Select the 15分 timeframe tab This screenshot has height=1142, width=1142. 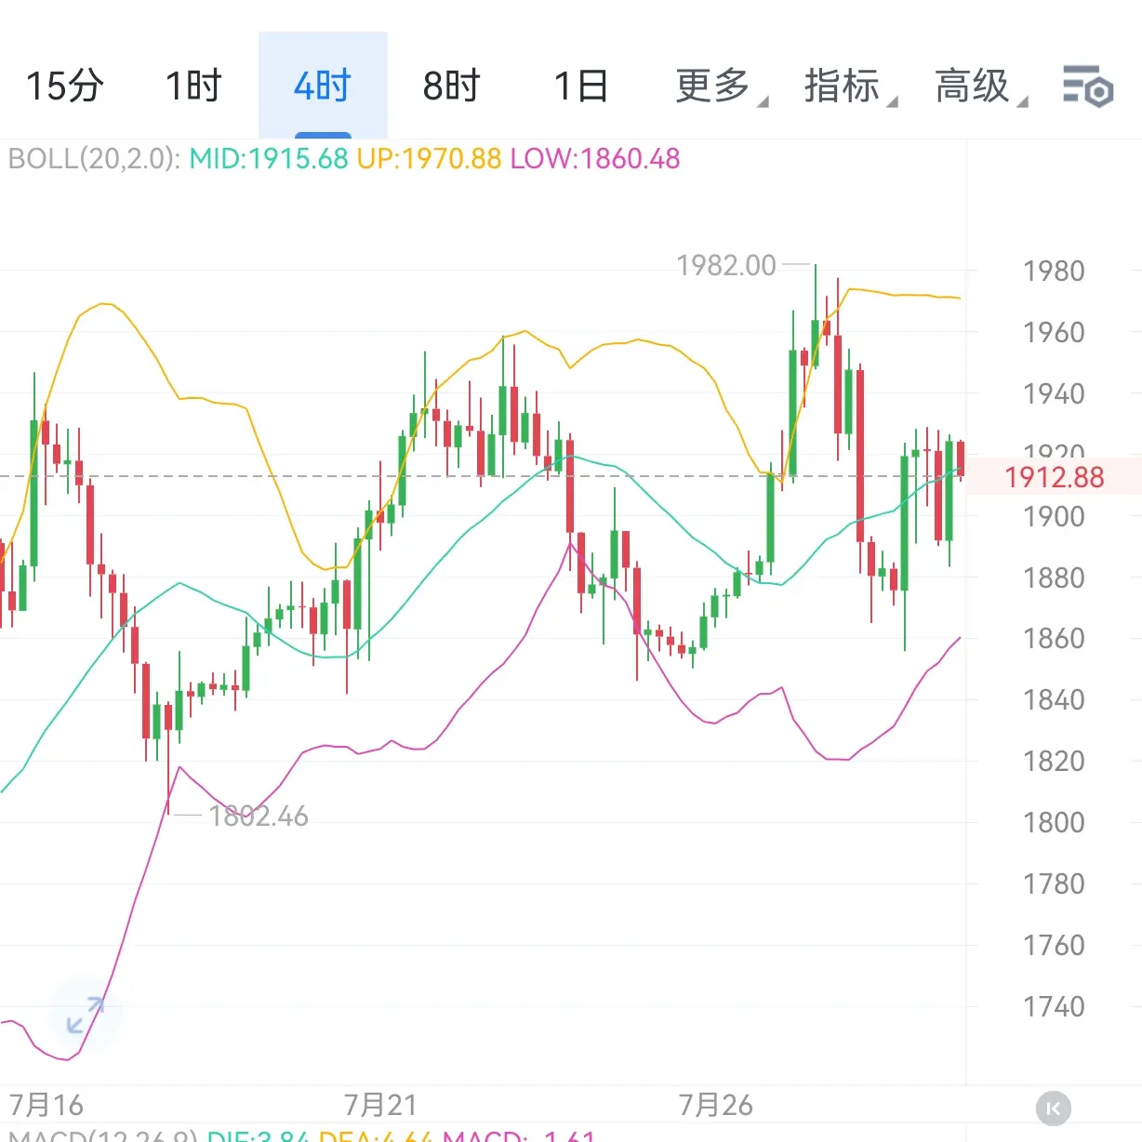coord(64,86)
